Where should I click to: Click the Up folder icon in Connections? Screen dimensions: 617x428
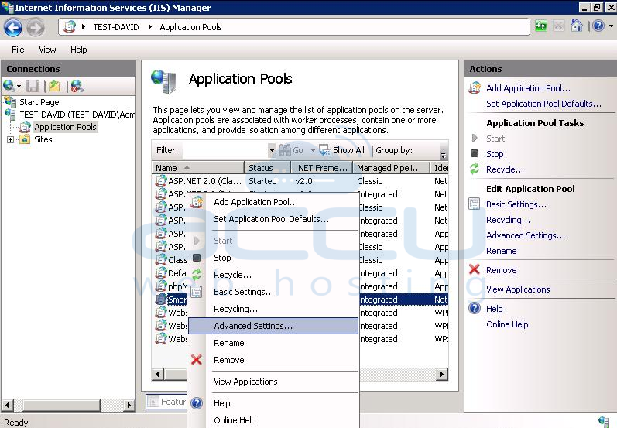point(54,86)
